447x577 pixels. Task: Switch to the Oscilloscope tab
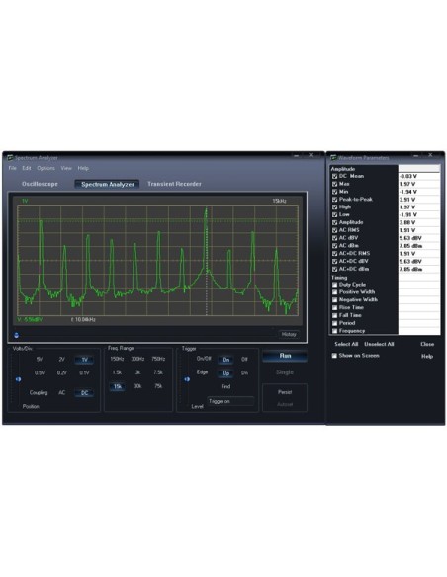click(x=40, y=184)
